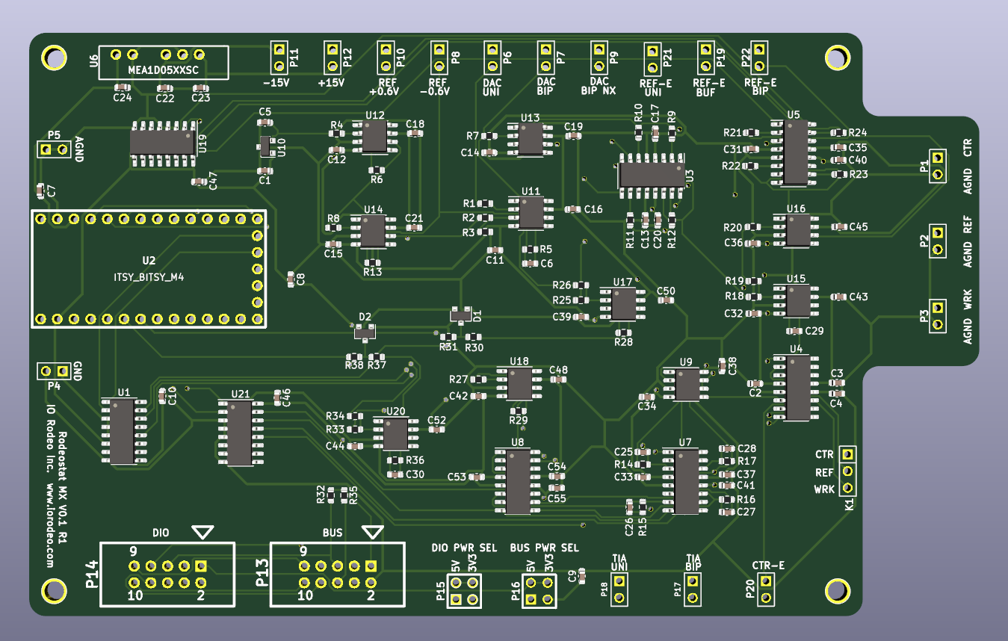The height and width of the screenshot is (641, 1008).
Task: Click the U7 chip
Action: 685,481
